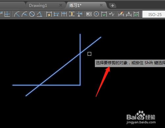This screenshot has height=128, width=165.
Task: Select the Center Mark tool
Action: (x=96, y=14)
